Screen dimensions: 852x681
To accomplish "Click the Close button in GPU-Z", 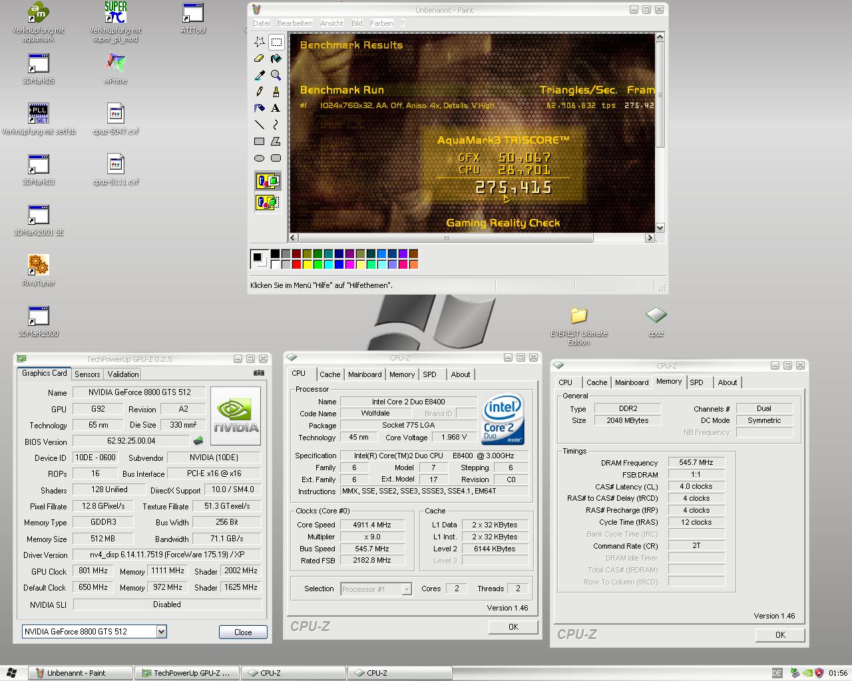I will [243, 632].
